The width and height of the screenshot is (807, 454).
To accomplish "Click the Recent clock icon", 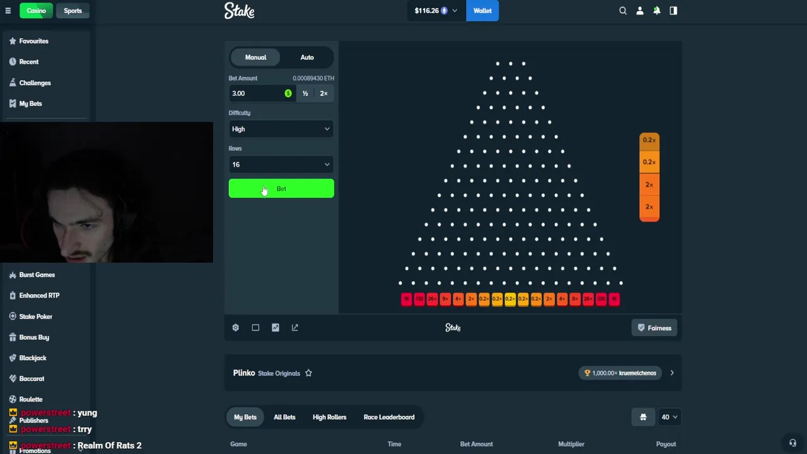I will coord(13,62).
